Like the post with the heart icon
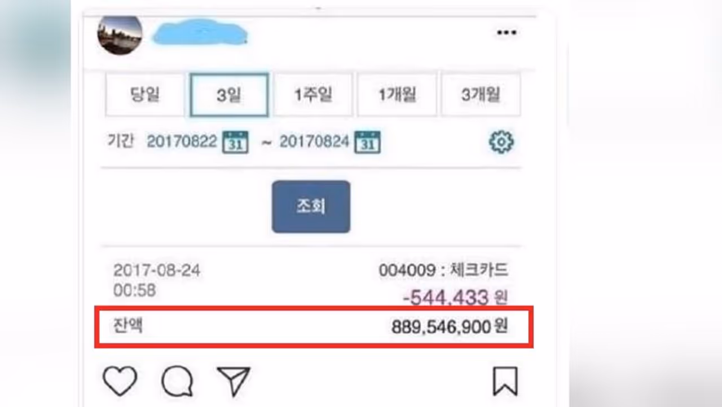This screenshot has width=722, height=407. [x=120, y=381]
